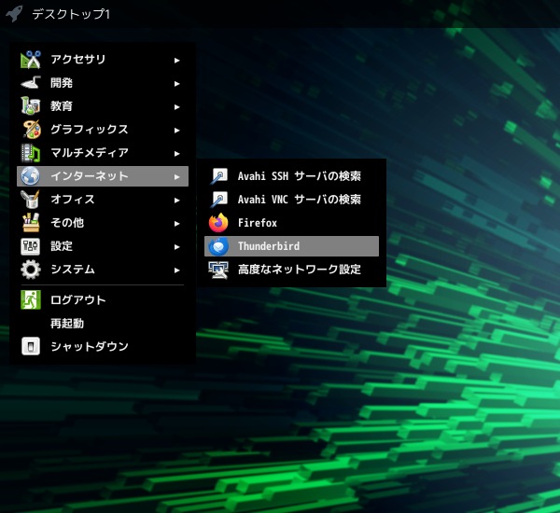Open 高度なネットワーク設定
This screenshot has width=560, height=513.
(291, 270)
